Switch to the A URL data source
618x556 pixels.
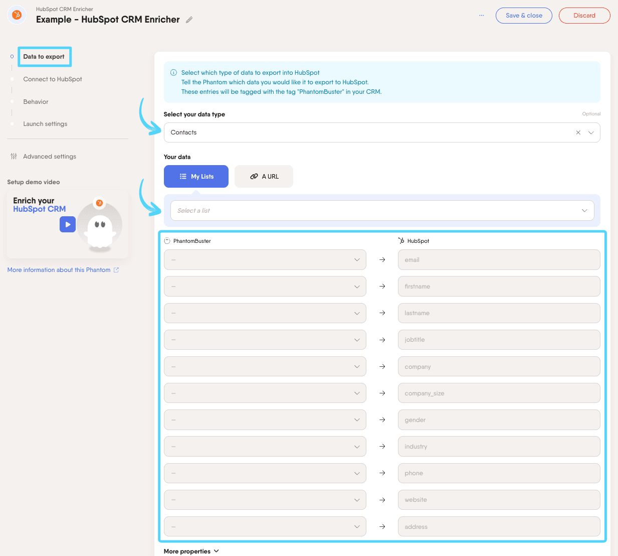pyautogui.click(x=264, y=177)
